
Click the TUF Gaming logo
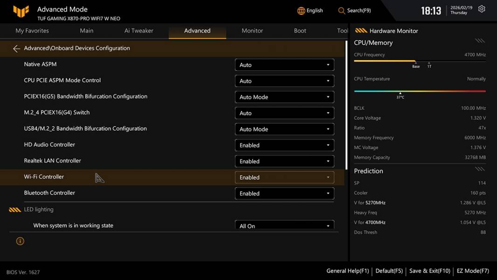pyautogui.click(x=21, y=11)
